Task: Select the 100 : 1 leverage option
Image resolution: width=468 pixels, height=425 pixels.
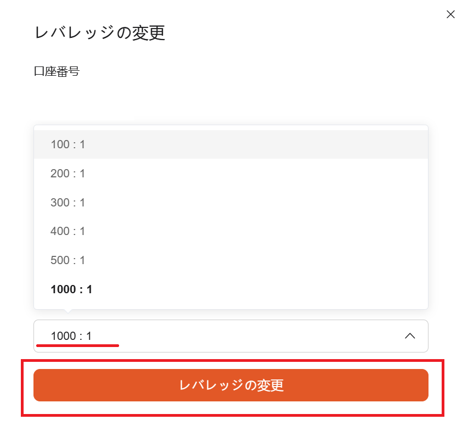Action: (x=68, y=144)
